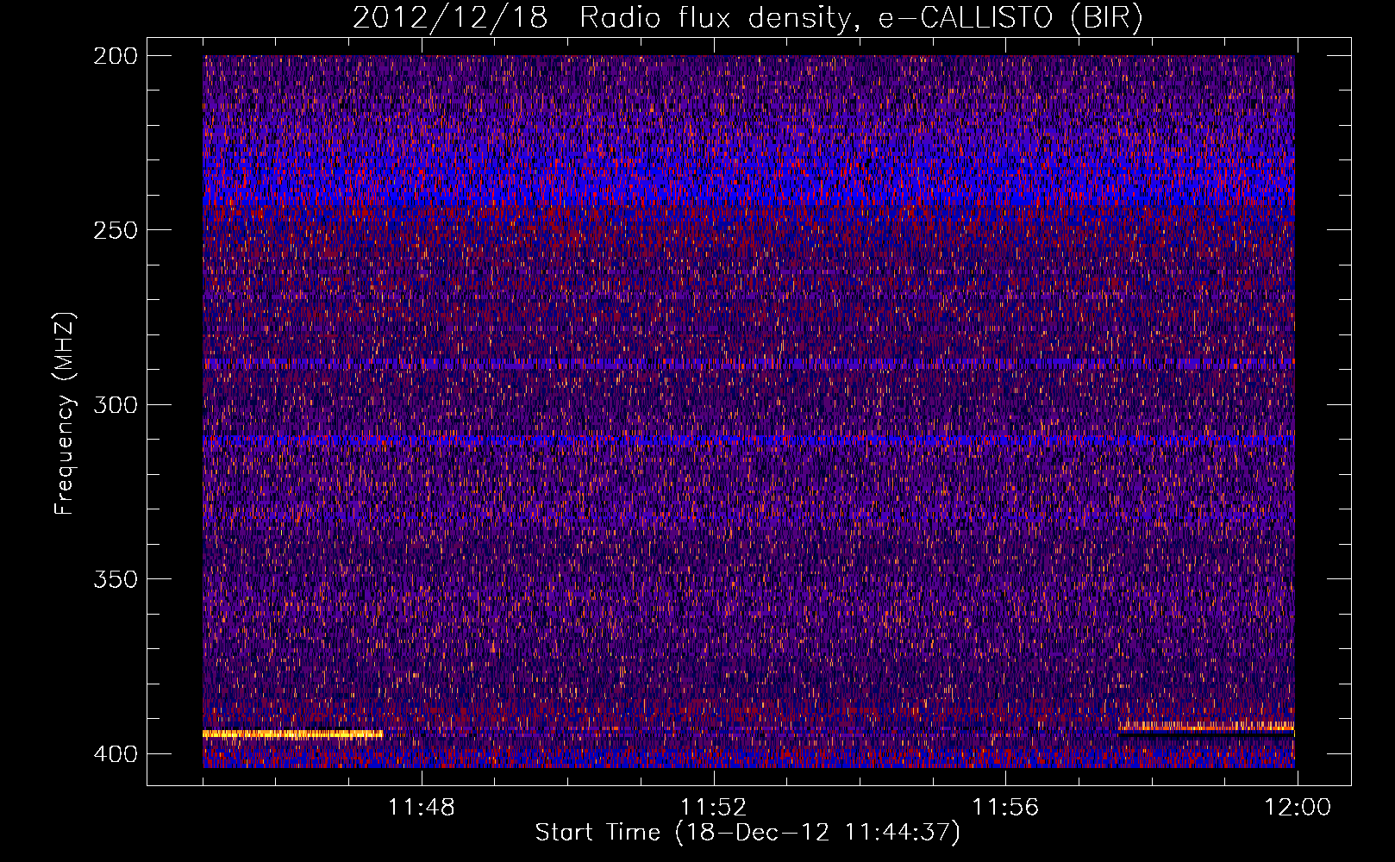Image resolution: width=1395 pixels, height=862 pixels.
Task: Click the 350 frequency tick label
Action: (x=115, y=578)
